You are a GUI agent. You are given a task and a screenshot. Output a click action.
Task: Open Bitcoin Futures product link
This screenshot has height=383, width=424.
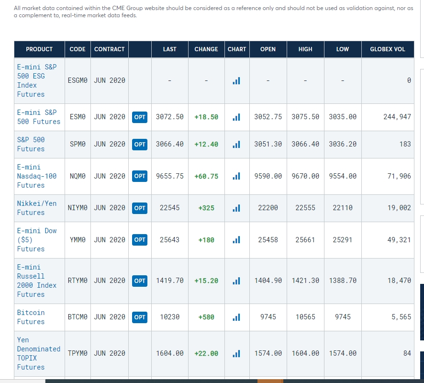(x=31, y=317)
